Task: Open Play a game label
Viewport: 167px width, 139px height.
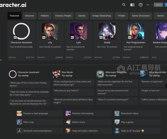Action: click(127, 122)
